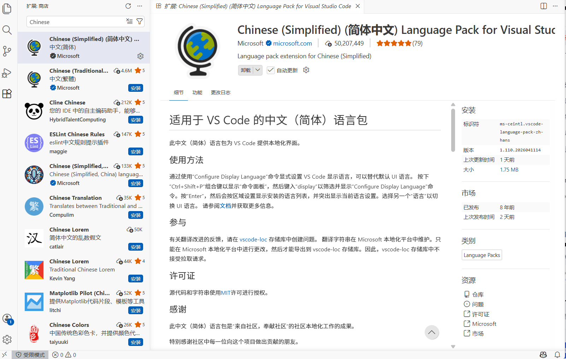Image resolution: width=566 pixels, height=359 pixels.
Task: Open the uninstall dropdown arrow next to 卸载
Action: 258,70
